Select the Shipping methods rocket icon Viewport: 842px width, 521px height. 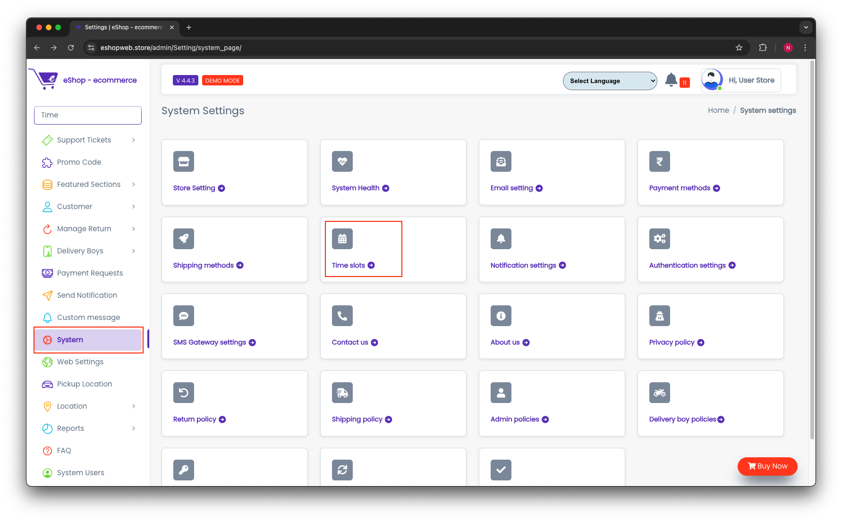click(x=183, y=239)
